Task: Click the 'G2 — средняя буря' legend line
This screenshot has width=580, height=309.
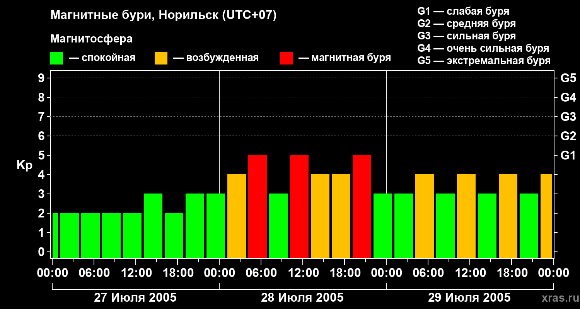Action: [x=467, y=24]
